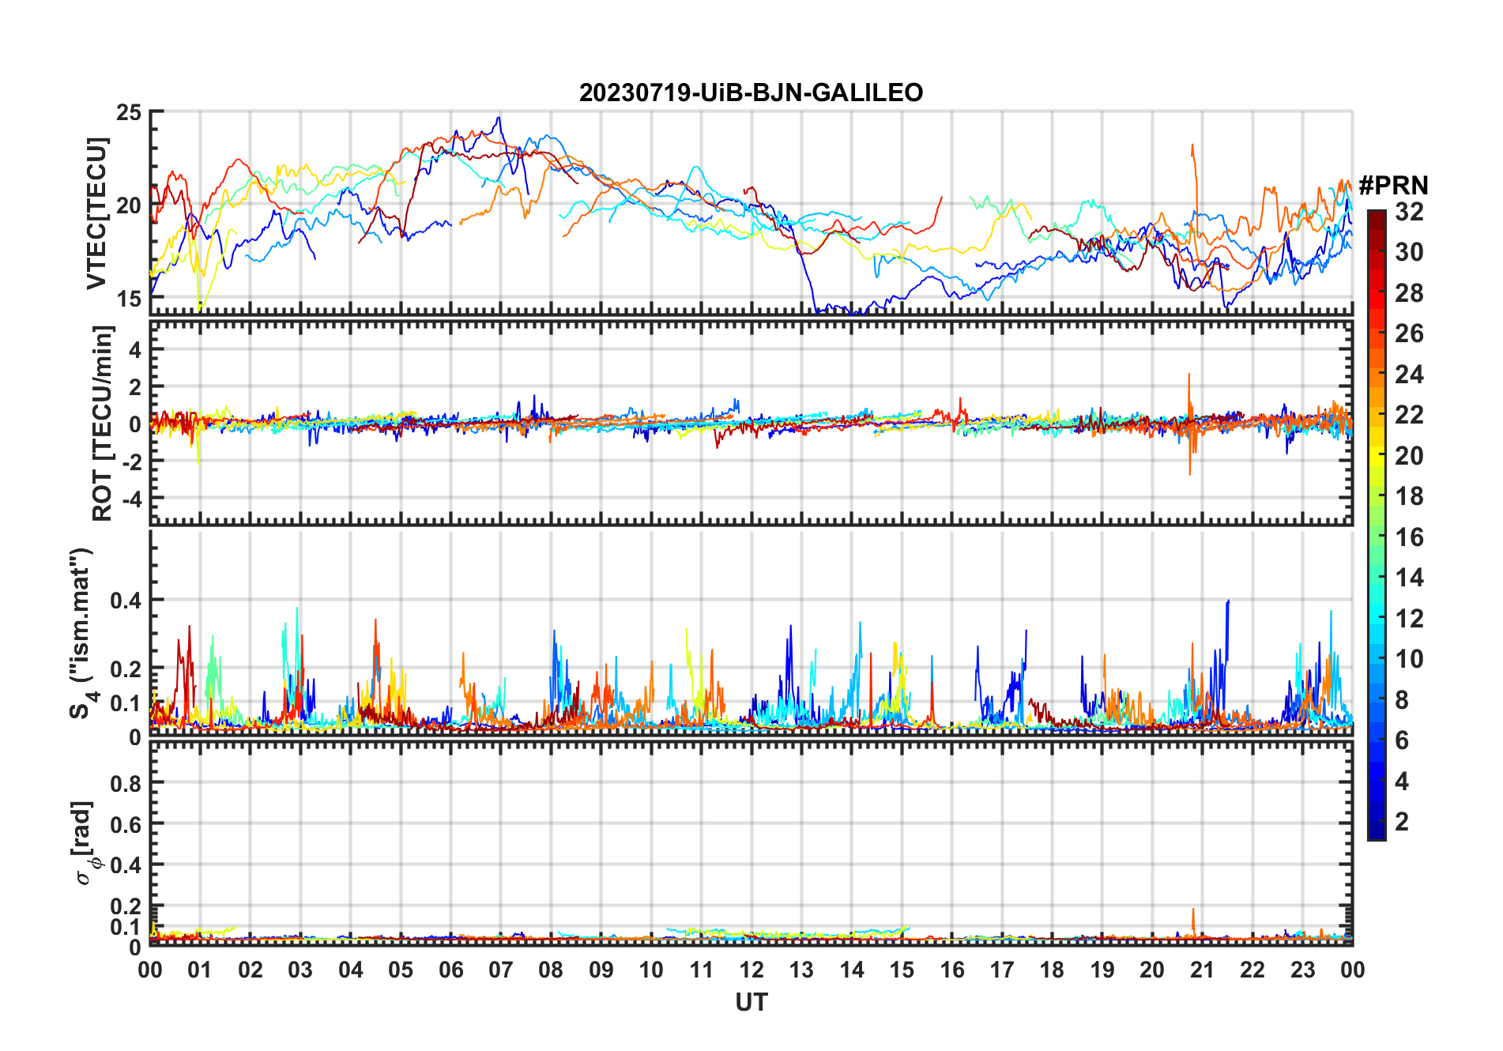The image size is (1503, 1051).
Task: Click the ROT [TECU/min] y-axis label
Action: [x=102, y=423]
